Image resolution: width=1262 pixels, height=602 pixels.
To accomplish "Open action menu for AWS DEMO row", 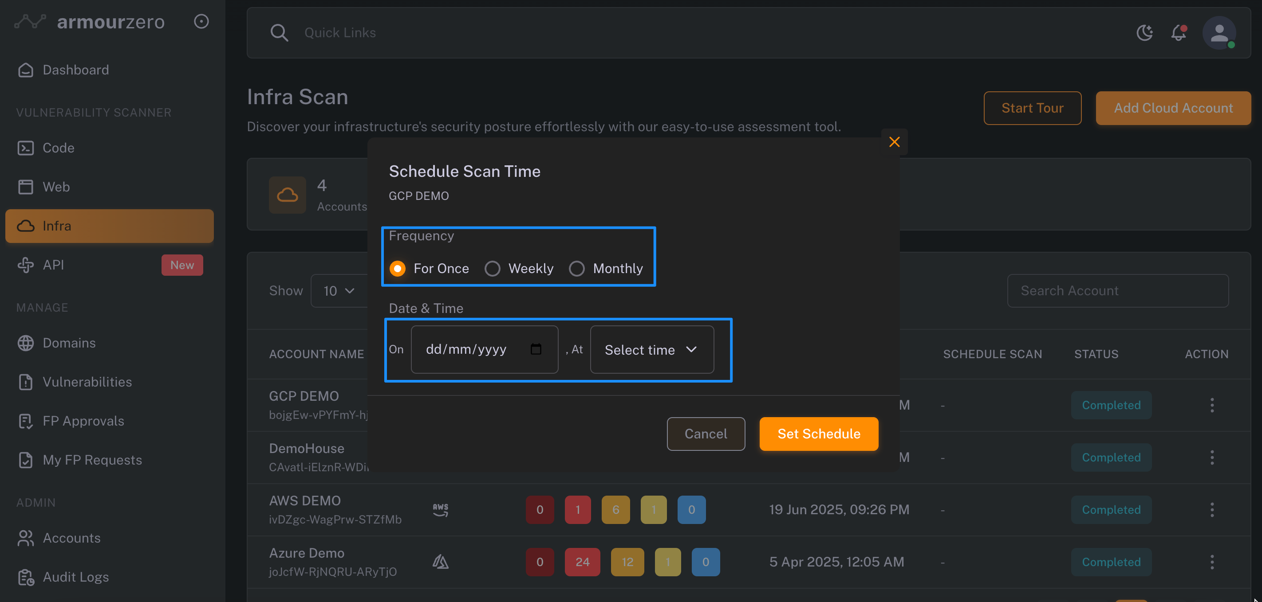I will click(x=1211, y=509).
